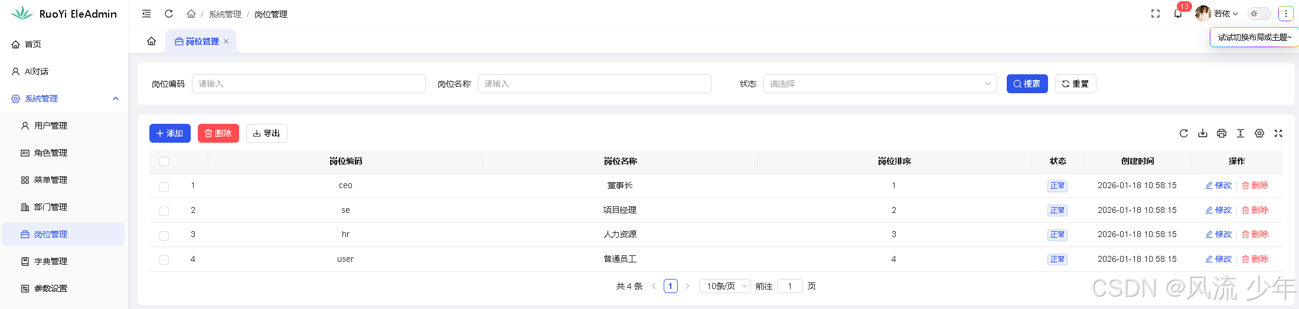Refresh table data icon in toolbar
The height and width of the screenshot is (309, 1299).
click(1184, 133)
